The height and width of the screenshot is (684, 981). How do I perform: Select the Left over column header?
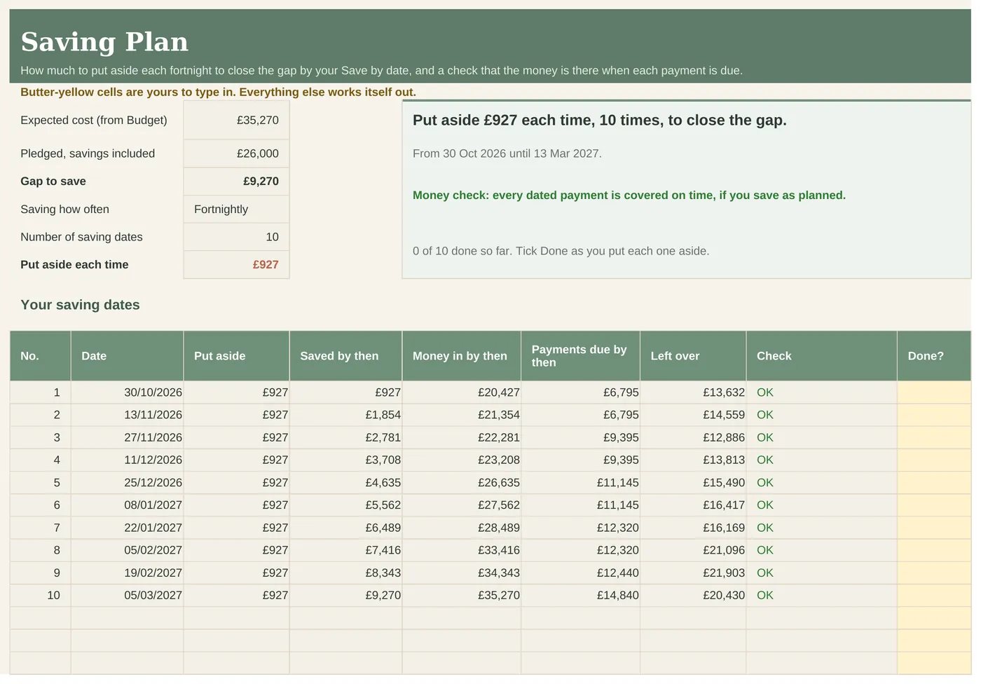693,356
